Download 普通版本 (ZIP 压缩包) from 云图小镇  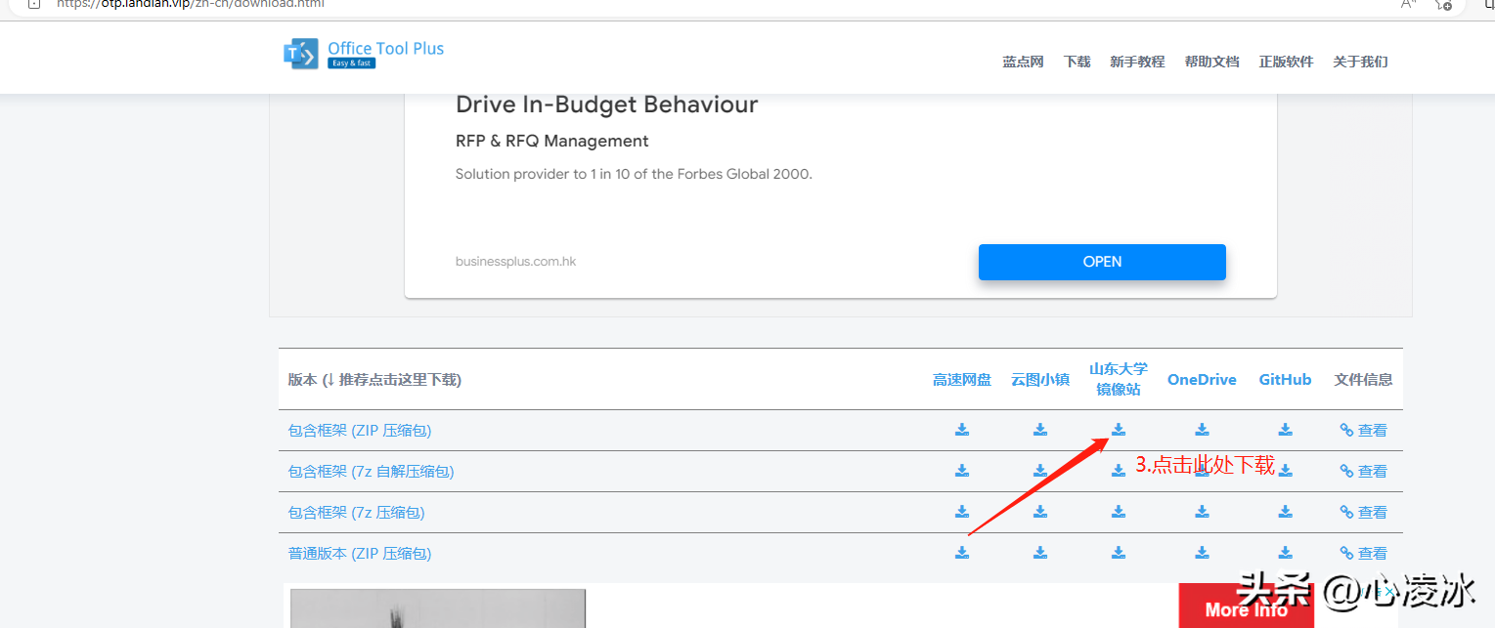pos(1040,553)
